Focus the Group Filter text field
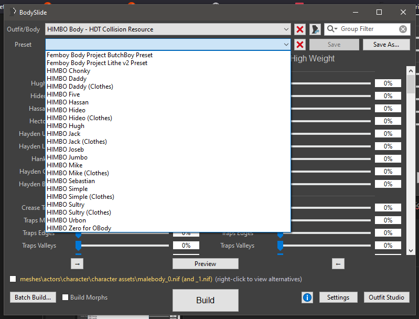Image resolution: width=419 pixels, height=319 pixels. click(369, 29)
